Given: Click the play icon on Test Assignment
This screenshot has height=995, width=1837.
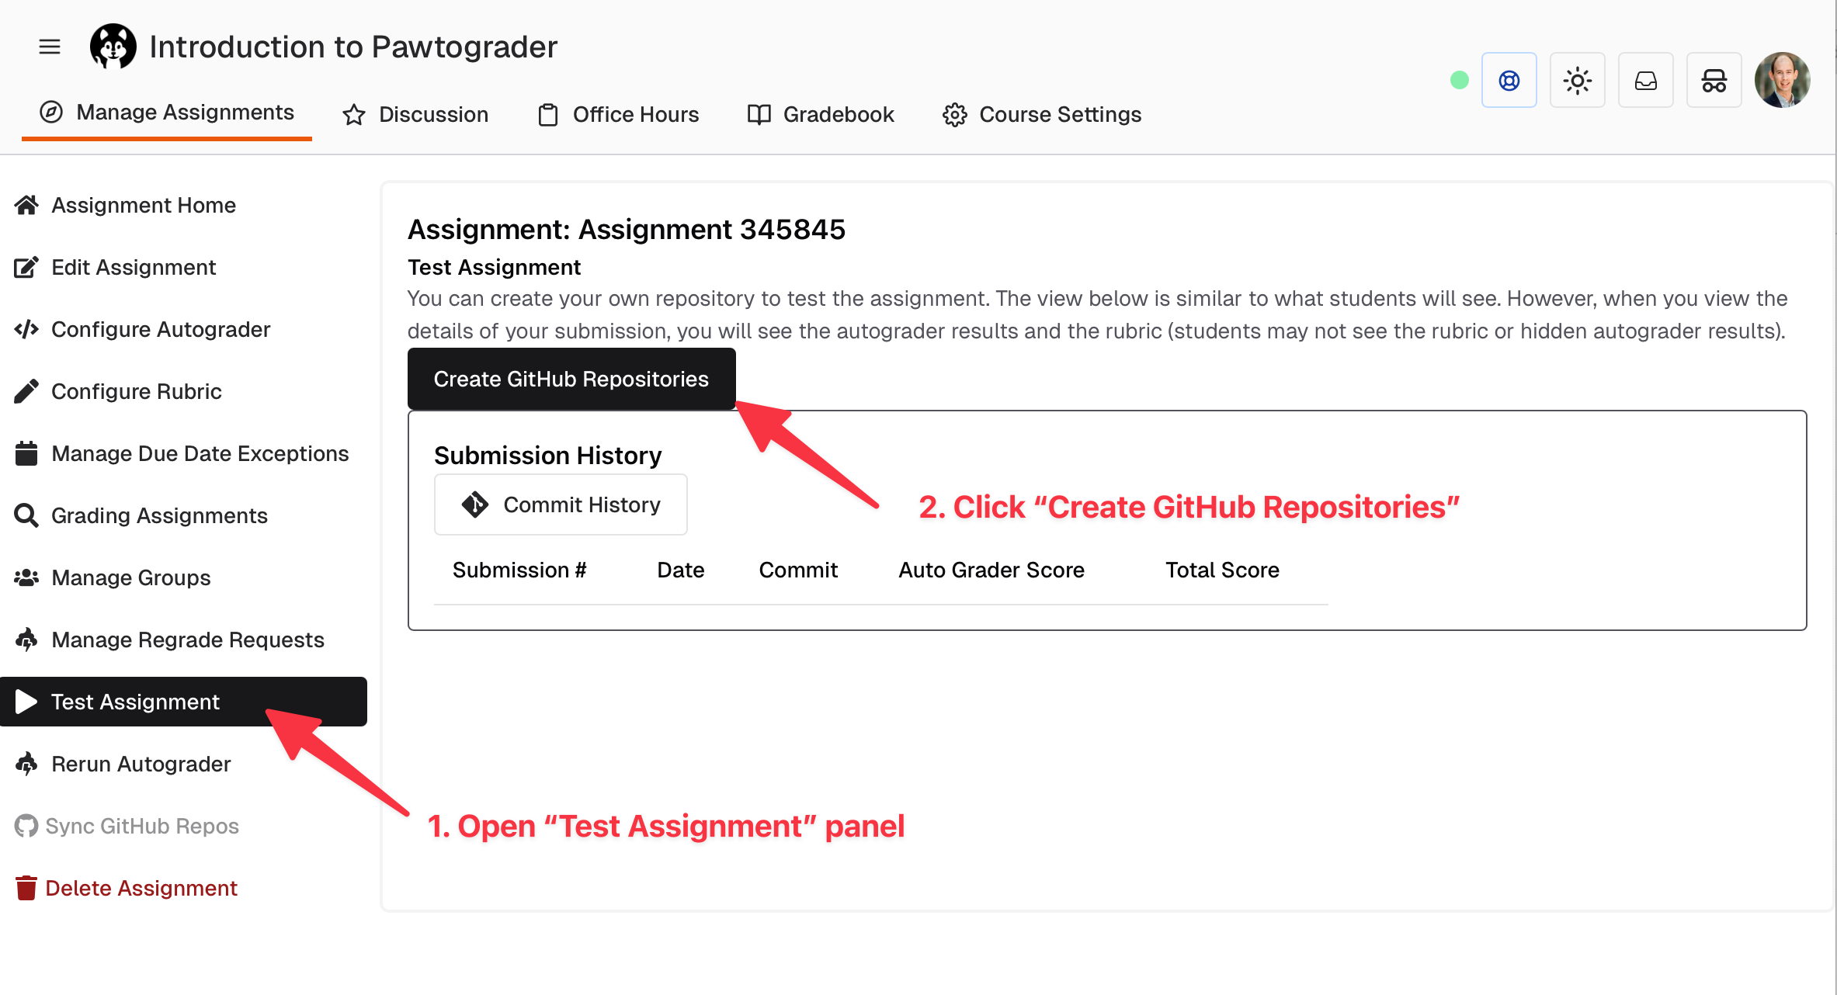Looking at the screenshot, I should click(x=26, y=702).
